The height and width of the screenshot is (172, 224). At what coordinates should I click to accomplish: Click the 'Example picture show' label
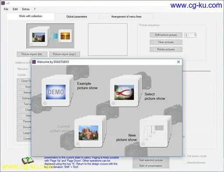(87, 86)
